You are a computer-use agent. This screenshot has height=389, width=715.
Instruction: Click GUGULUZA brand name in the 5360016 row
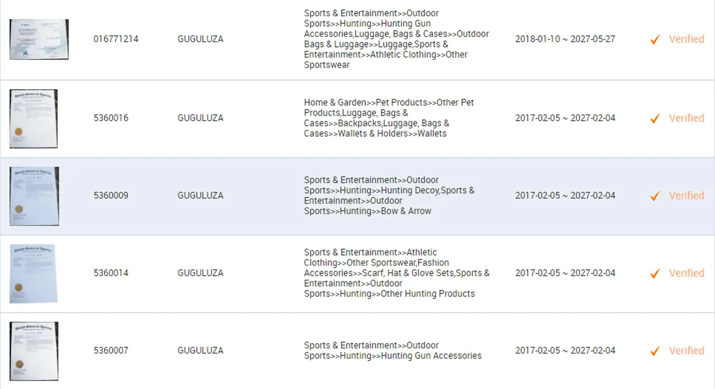(x=200, y=118)
